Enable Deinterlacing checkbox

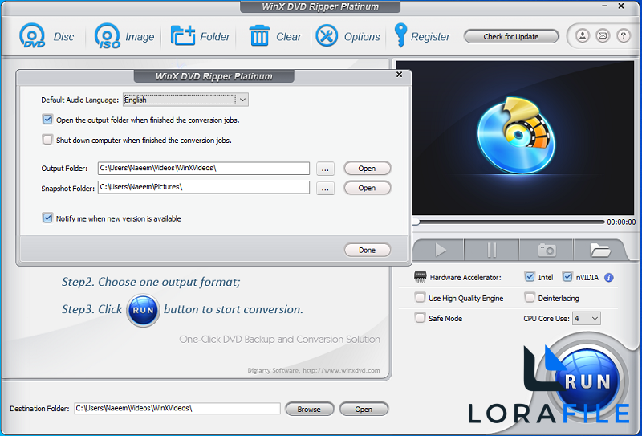click(530, 298)
